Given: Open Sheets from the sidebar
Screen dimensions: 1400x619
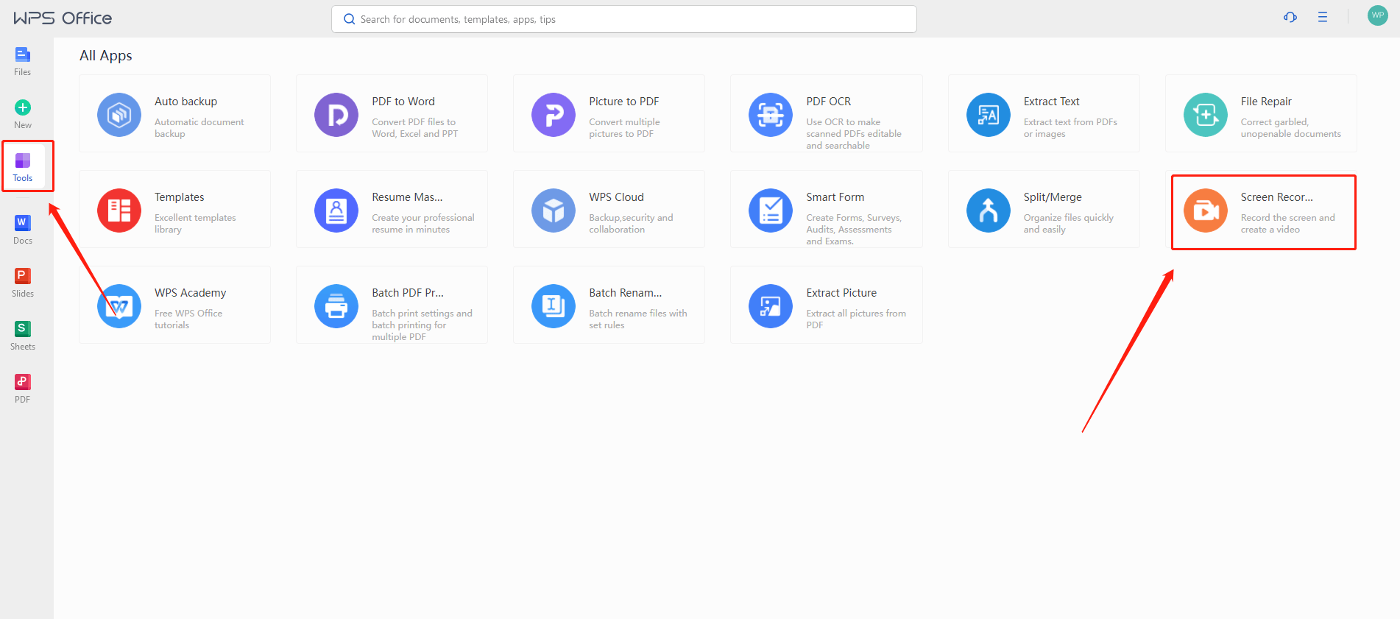Looking at the screenshot, I should point(23,328).
